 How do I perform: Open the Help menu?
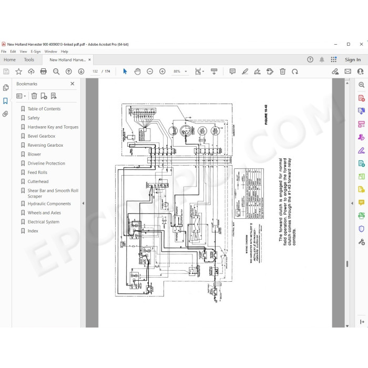tap(65, 52)
